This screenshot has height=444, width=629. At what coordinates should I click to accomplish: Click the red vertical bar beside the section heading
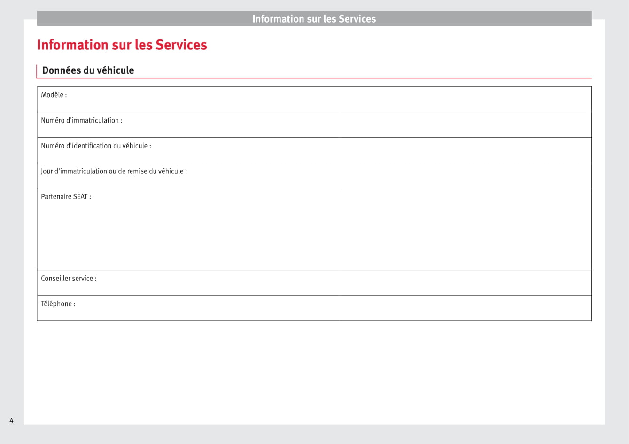pos(37,71)
